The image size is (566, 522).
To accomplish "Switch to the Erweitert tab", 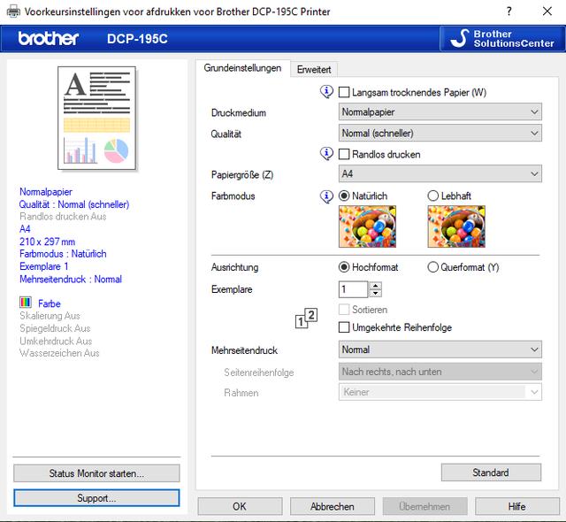I will (314, 69).
